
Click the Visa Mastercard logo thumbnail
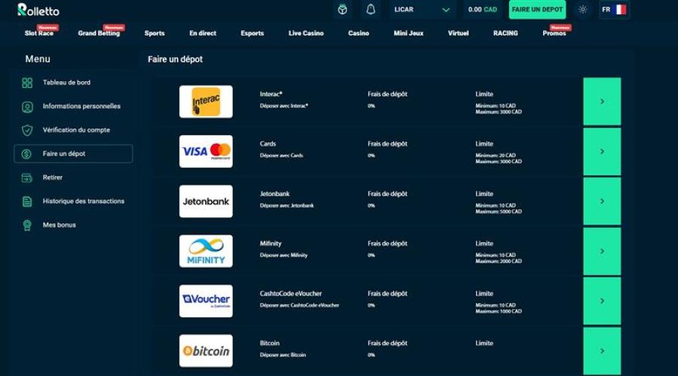[206, 151]
